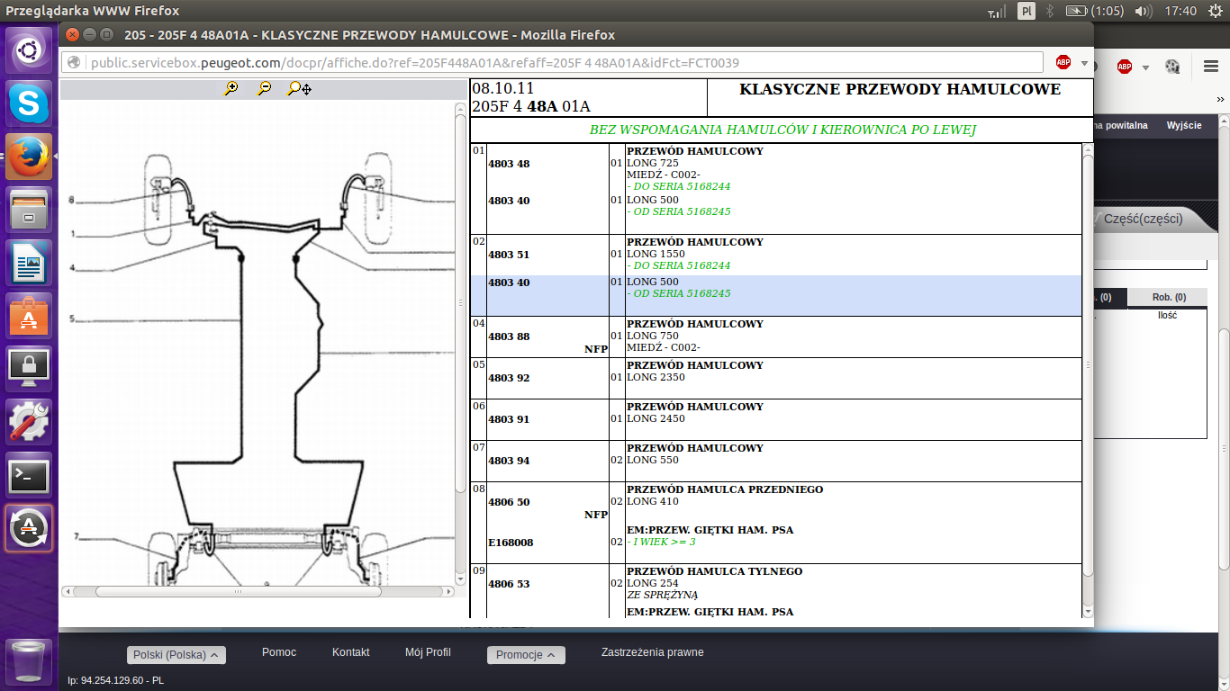Expand the Promocje dropdown

click(526, 655)
